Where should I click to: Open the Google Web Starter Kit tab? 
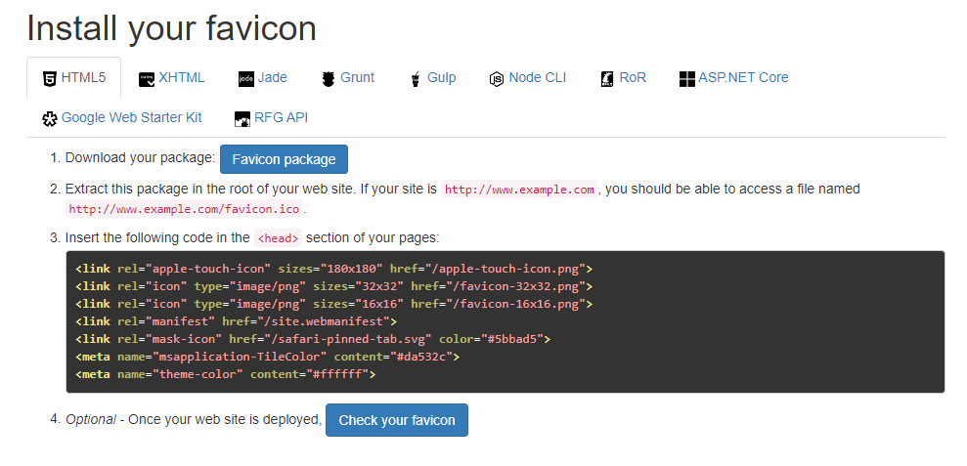131,117
